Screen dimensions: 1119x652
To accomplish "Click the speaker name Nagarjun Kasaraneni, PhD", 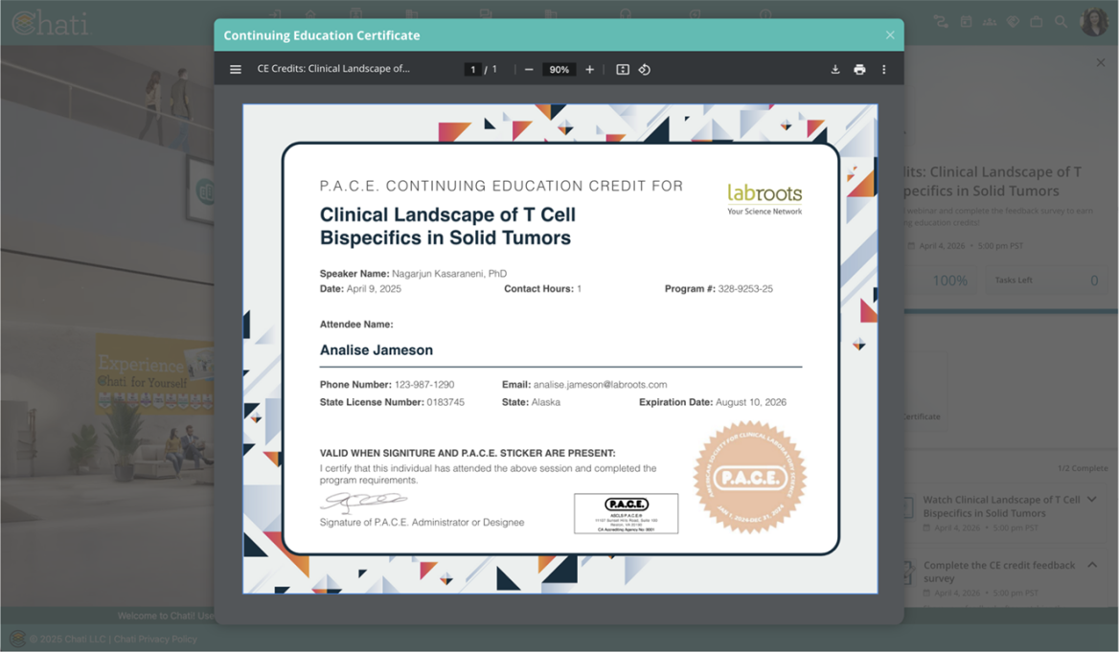I will (x=449, y=273).
